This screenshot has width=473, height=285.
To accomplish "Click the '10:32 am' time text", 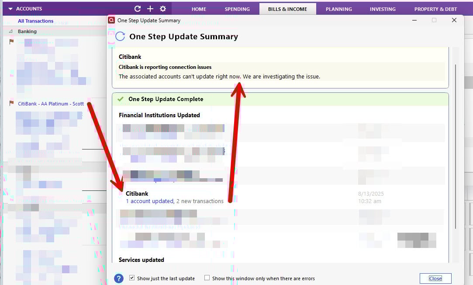I will (x=369, y=201).
